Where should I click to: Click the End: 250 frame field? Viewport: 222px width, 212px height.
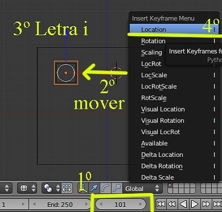pyautogui.click(x=60, y=205)
